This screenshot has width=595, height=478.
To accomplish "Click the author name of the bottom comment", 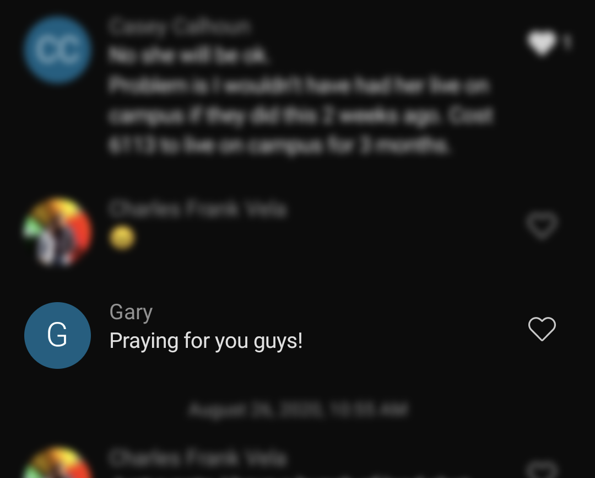I will click(197, 458).
